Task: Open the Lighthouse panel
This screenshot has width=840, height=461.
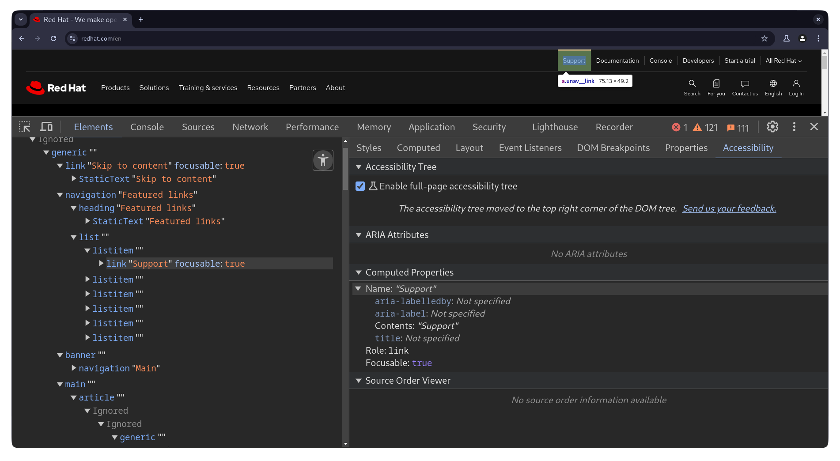Action: click(x=555, y=127)
